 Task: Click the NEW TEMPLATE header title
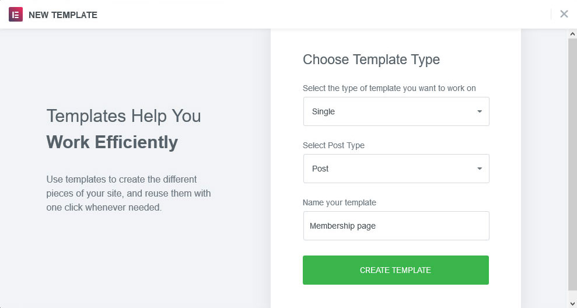point(63,15)
